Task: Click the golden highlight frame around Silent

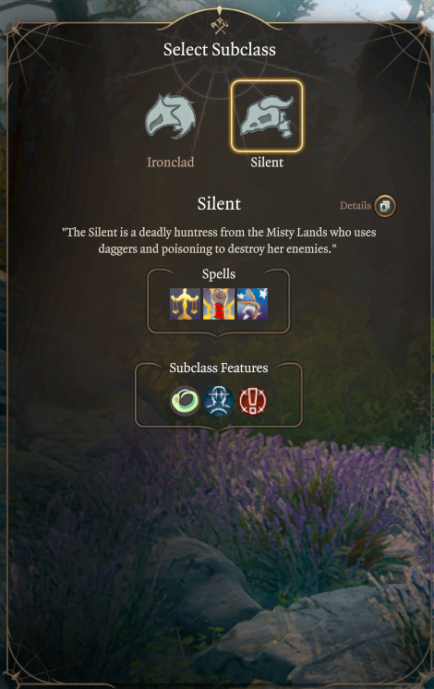Action: pyautogui.click(x=267, y=116)
